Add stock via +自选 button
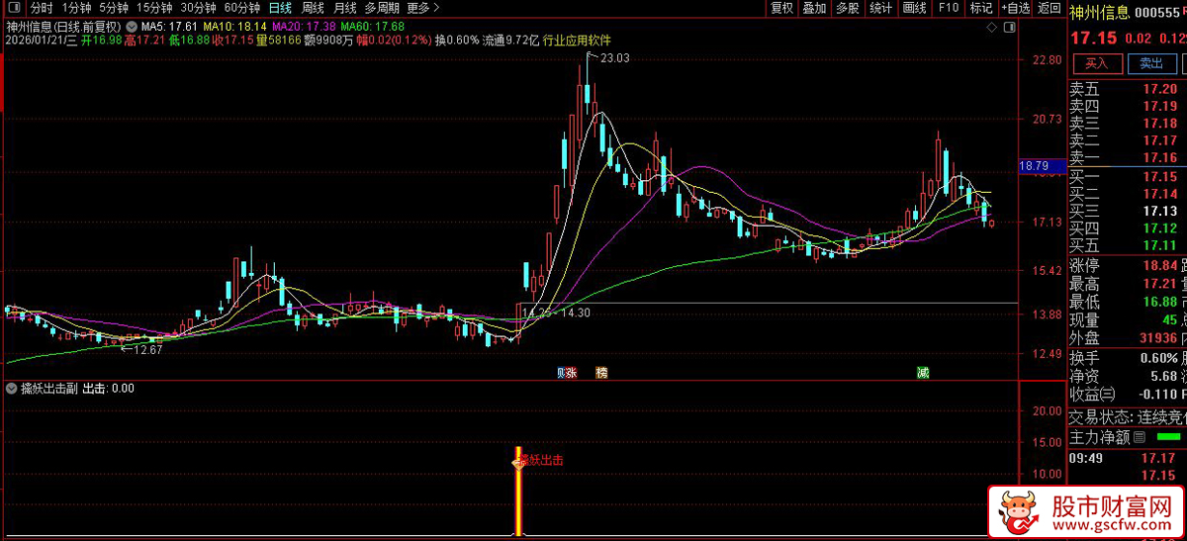 pyautogui.click(x=1015, y=8)
